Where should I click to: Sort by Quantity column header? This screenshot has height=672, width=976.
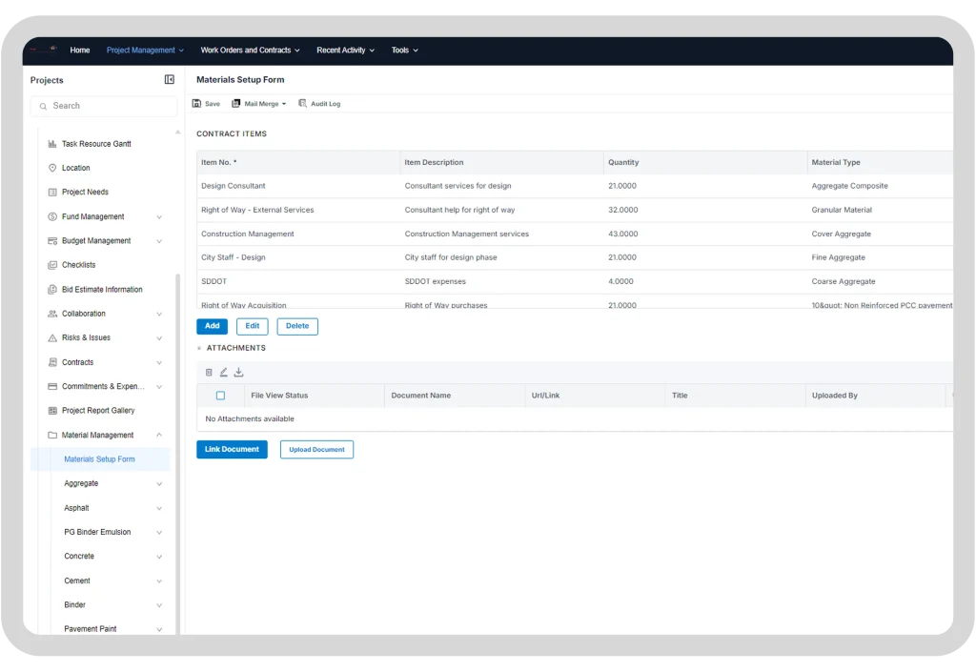click(705, 162)
